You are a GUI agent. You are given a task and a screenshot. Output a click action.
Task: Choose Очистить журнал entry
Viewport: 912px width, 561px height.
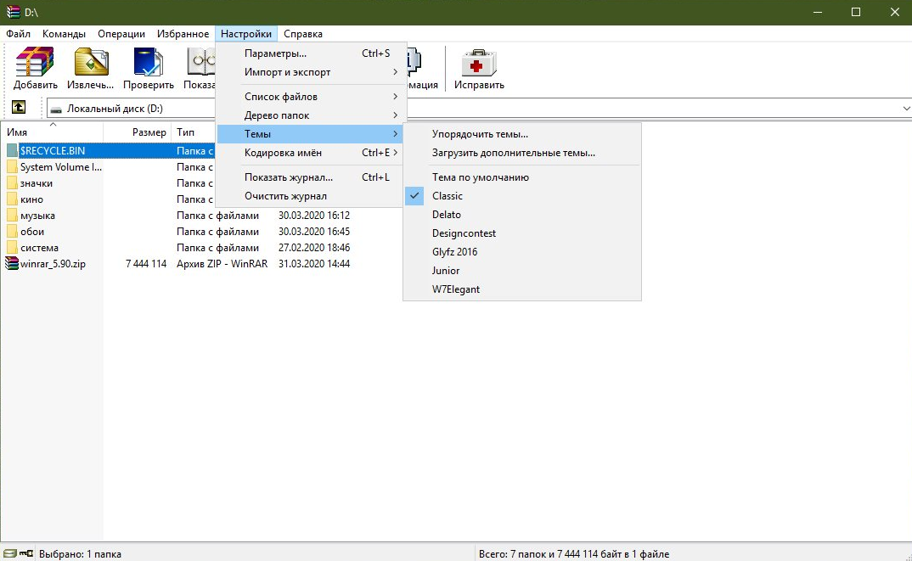click(x=309, y=196)
